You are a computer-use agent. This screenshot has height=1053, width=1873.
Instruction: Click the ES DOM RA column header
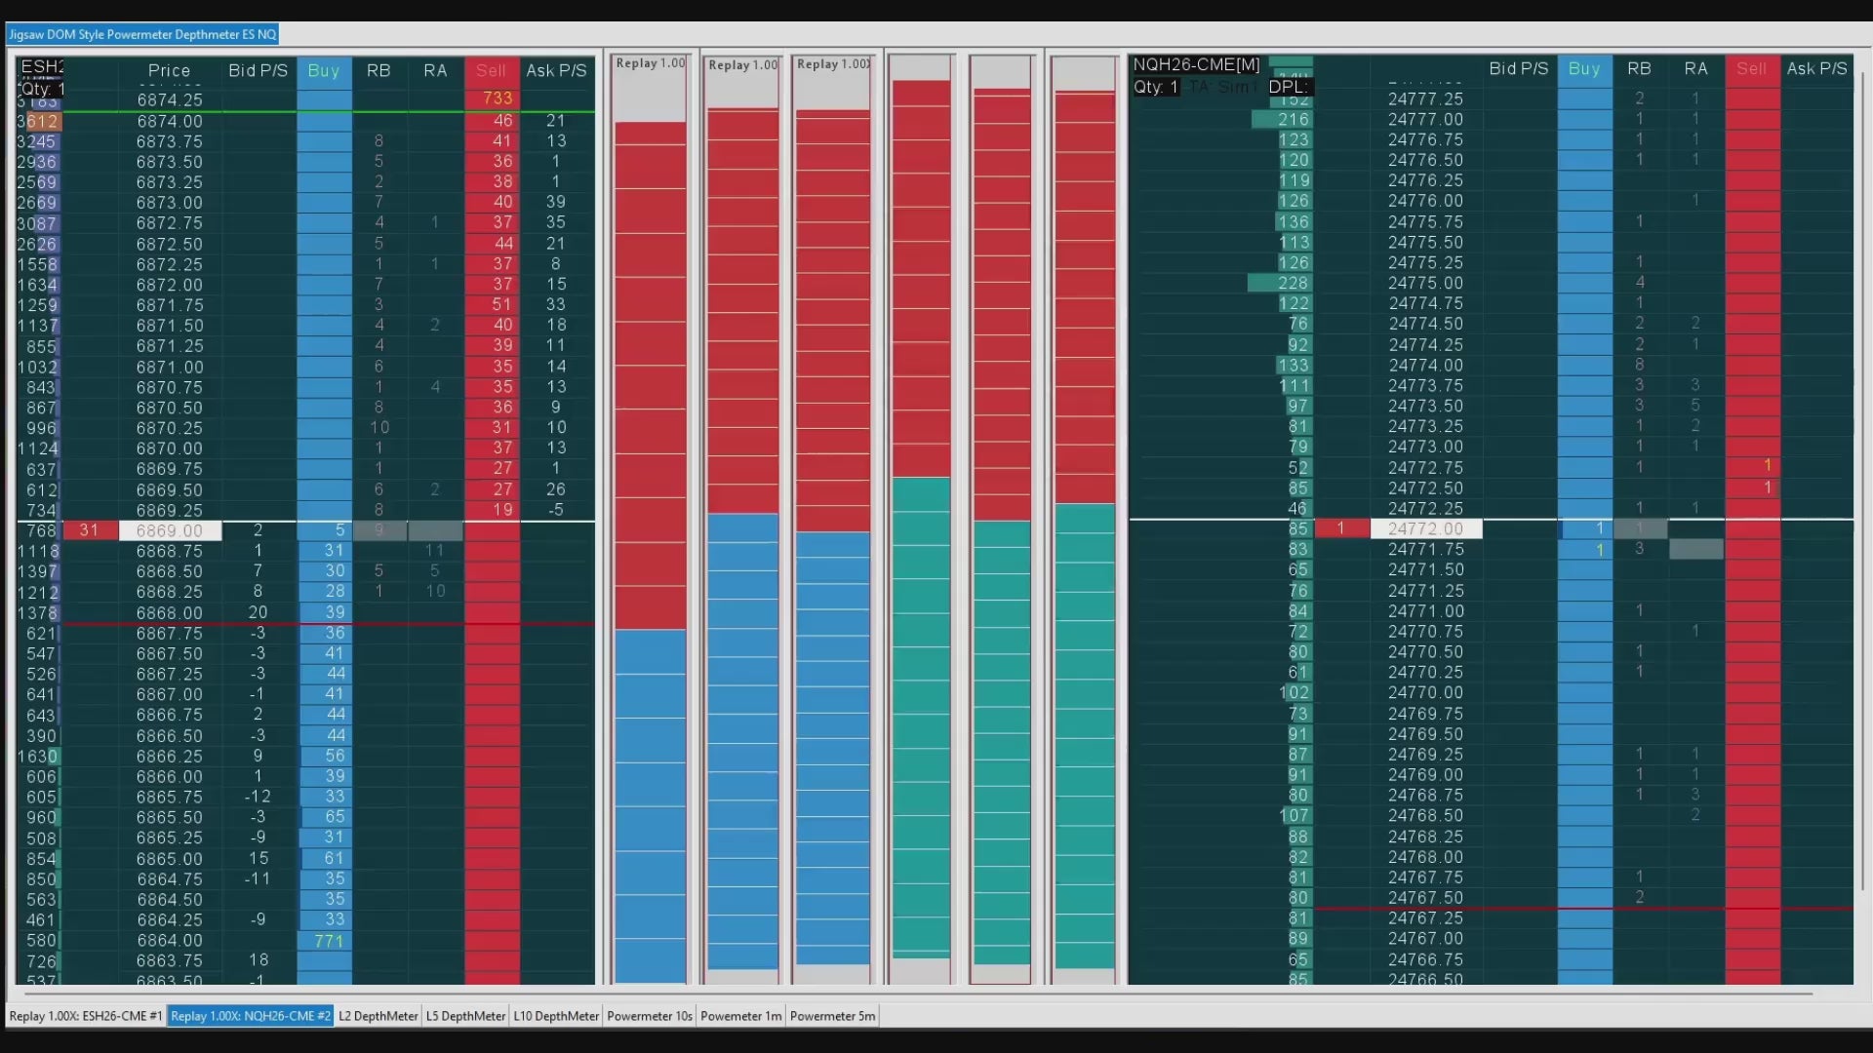435,70
